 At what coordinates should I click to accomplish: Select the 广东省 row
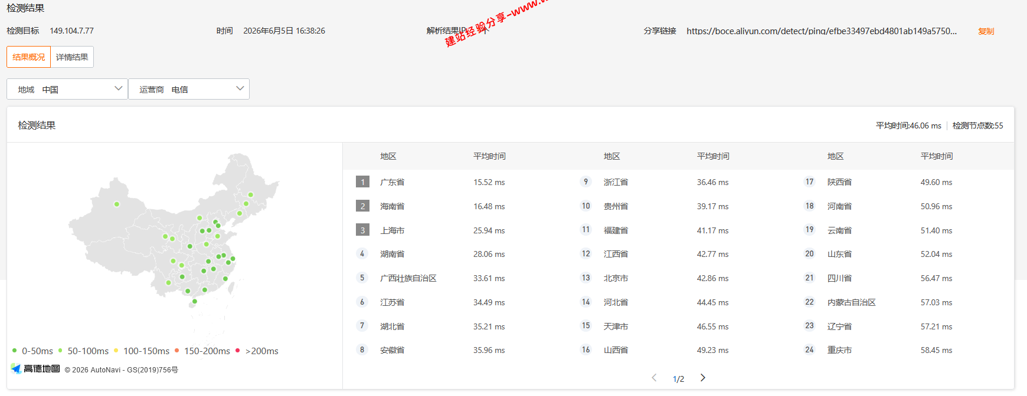coord(454,182)
